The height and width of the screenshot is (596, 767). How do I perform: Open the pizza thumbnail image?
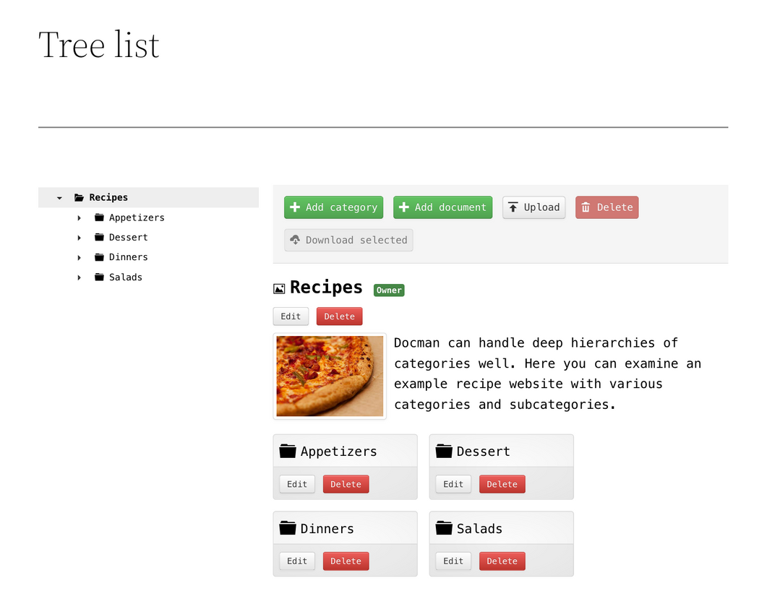click(x=330, y=376)
